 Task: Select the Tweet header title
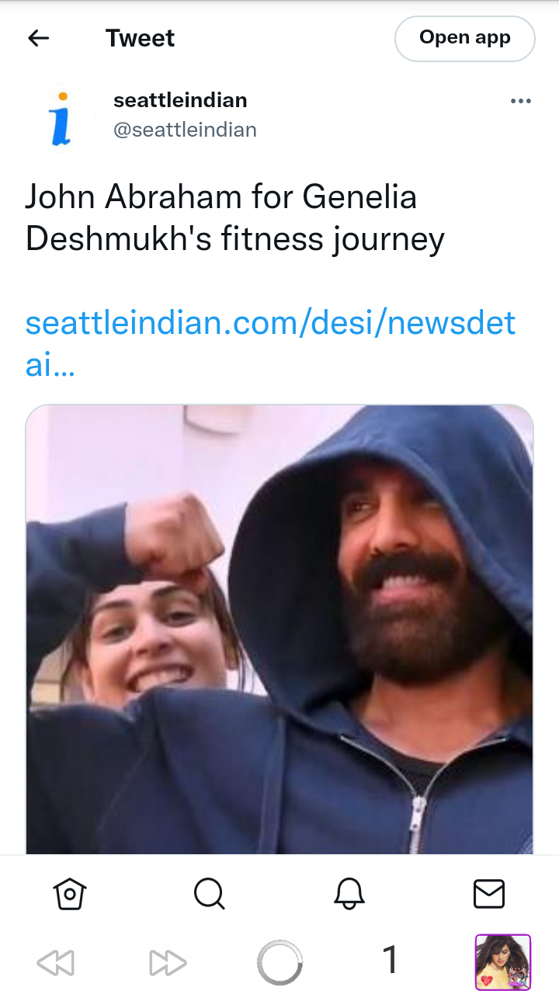click(x=141, y=38)
